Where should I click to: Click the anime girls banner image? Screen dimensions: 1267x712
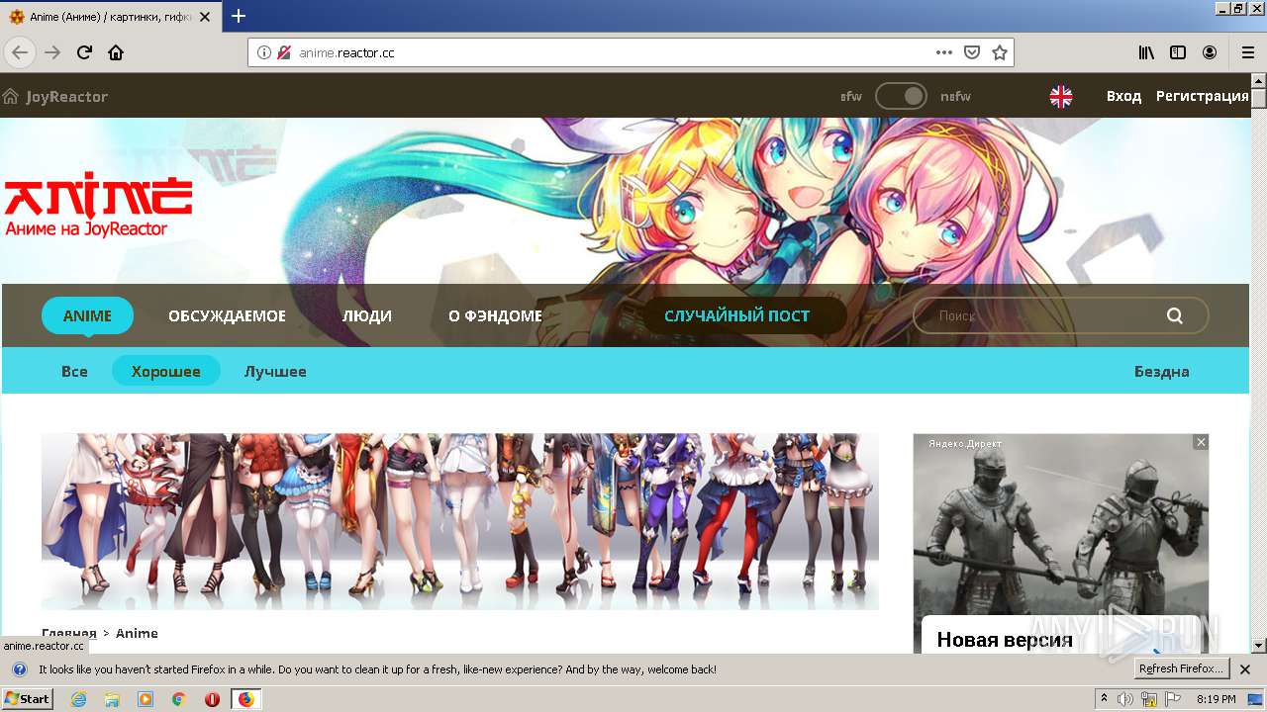click(x=459, y=521)
